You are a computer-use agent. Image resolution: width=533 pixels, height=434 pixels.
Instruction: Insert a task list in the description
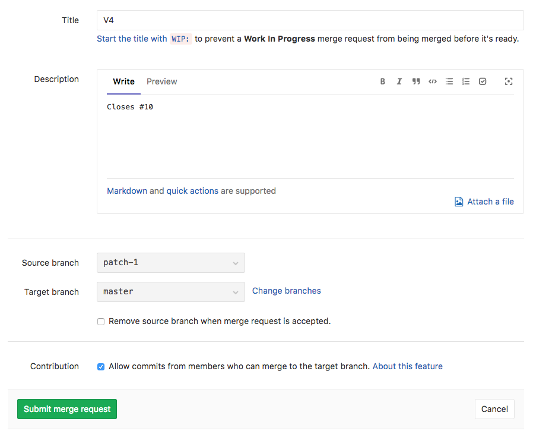pos(483,81)
